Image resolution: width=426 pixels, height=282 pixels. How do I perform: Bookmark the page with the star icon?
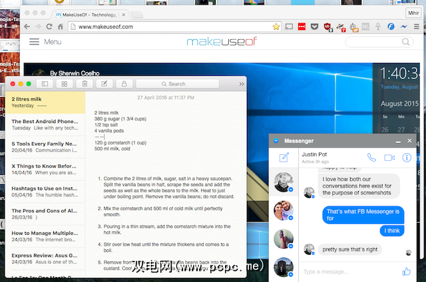(276, 27)
